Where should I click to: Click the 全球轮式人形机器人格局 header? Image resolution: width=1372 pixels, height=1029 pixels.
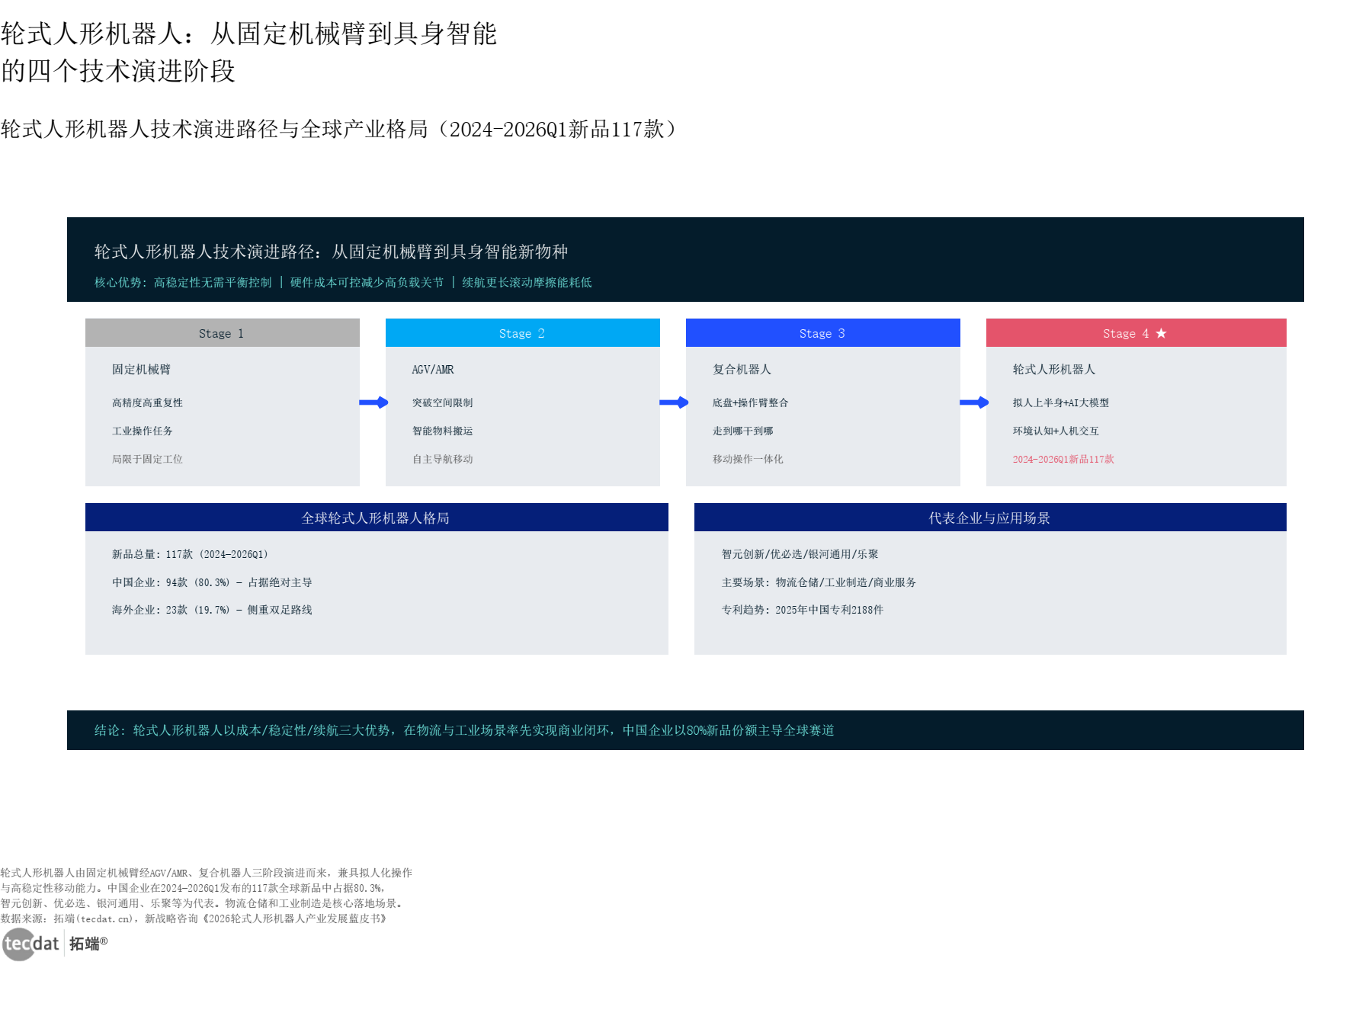(377, 518)
